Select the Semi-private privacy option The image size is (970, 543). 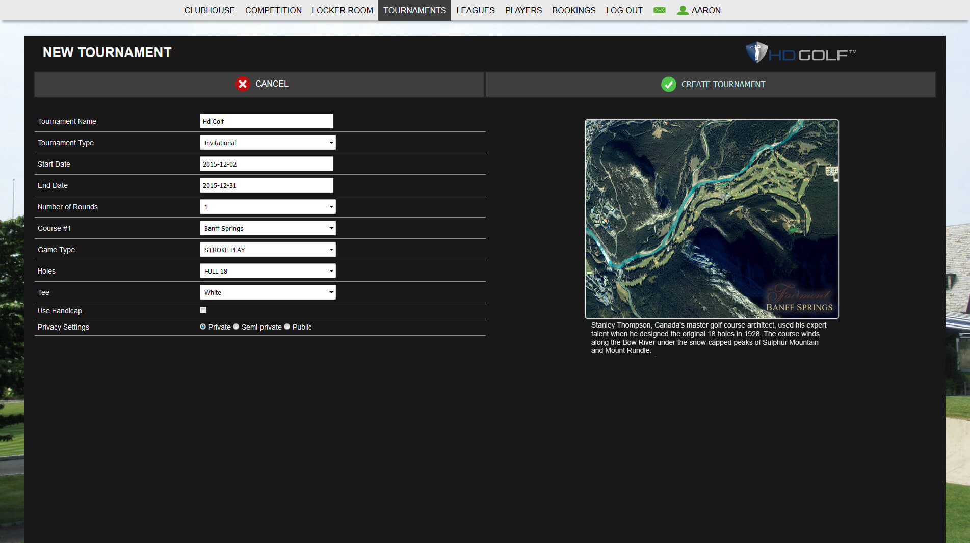tap(236, 327)
